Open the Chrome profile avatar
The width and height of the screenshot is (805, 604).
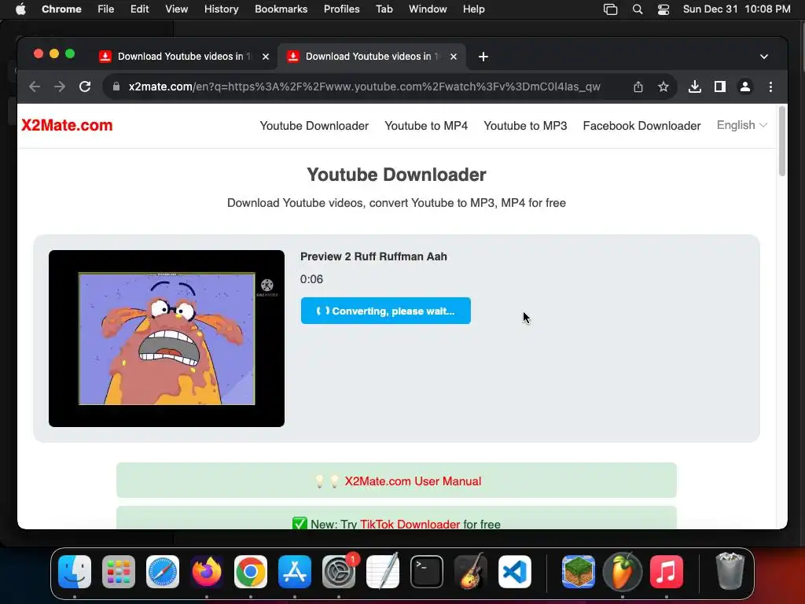[x=745, y=87]
